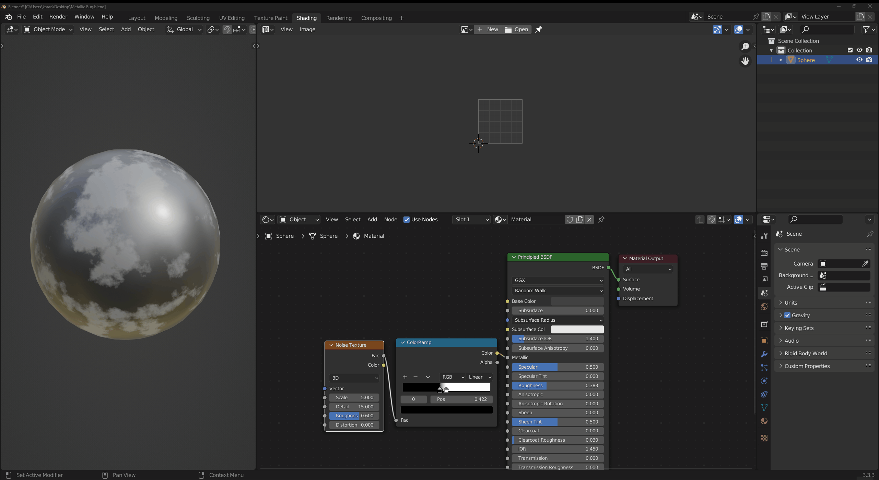Open the Modifier properties wrench icon
879x480 pixels.
764,354
